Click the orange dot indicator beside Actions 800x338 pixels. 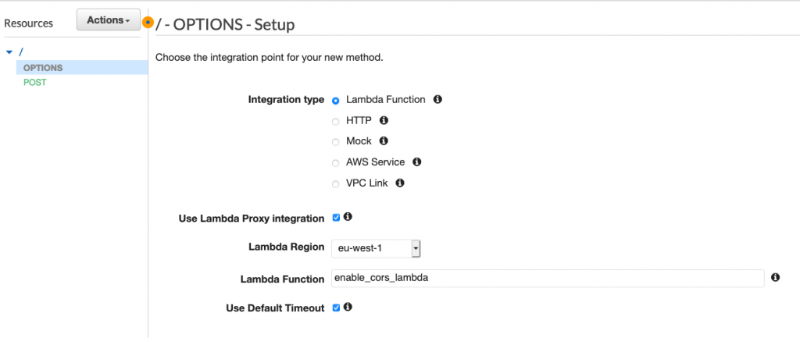[x=148, y=21]
